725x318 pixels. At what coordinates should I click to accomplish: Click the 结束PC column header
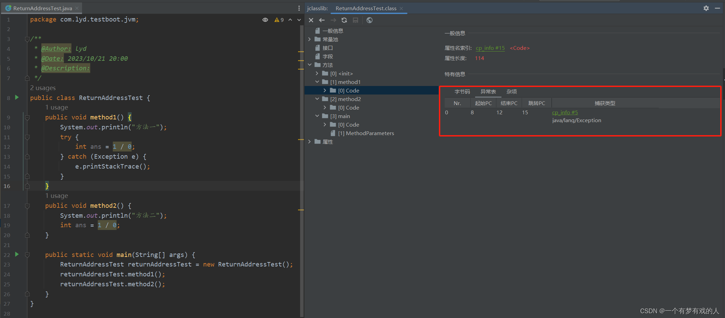509,103
